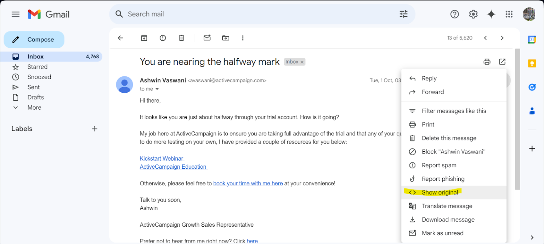Open the email in a new window
544x244 pixels.
502,62
